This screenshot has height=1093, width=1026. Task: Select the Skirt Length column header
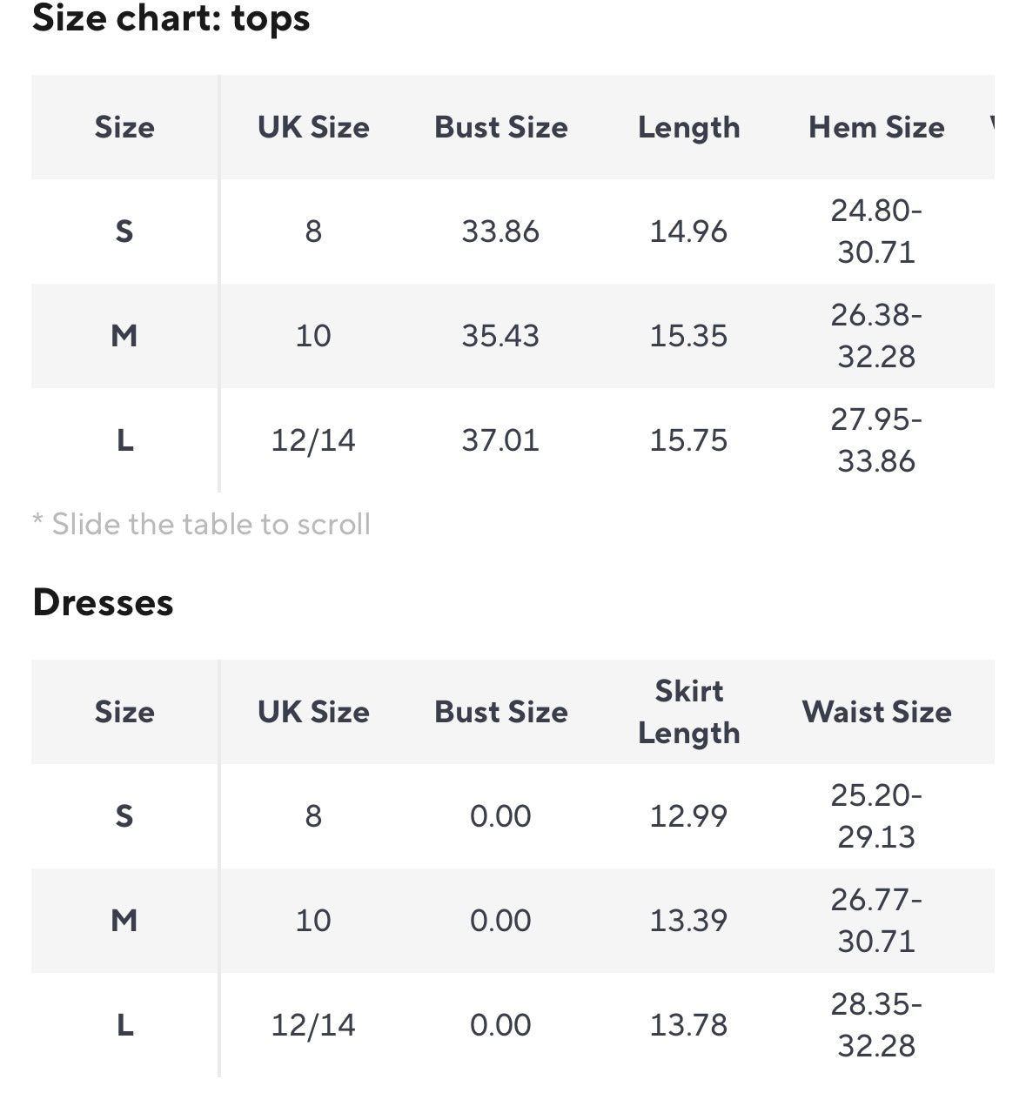pos(688,712)
